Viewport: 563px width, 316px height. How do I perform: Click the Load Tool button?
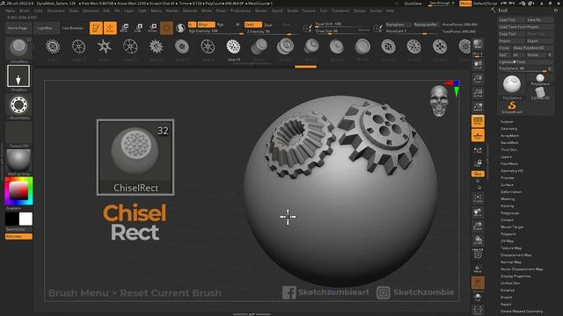click(x=512, y=20)
